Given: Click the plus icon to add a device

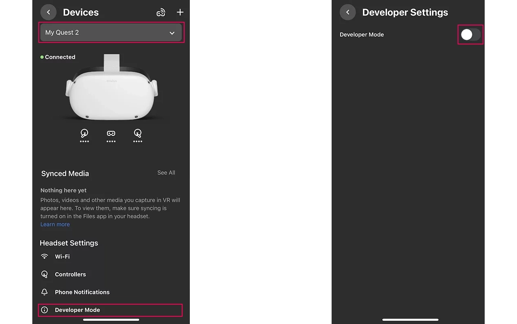Looking at the screenshot, I should [x=180, y=12].
